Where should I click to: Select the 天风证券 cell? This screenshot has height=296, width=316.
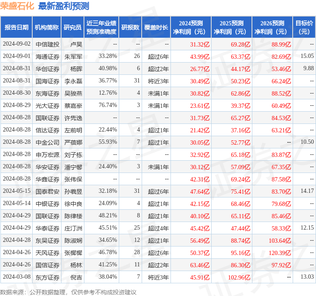[48, 252]
